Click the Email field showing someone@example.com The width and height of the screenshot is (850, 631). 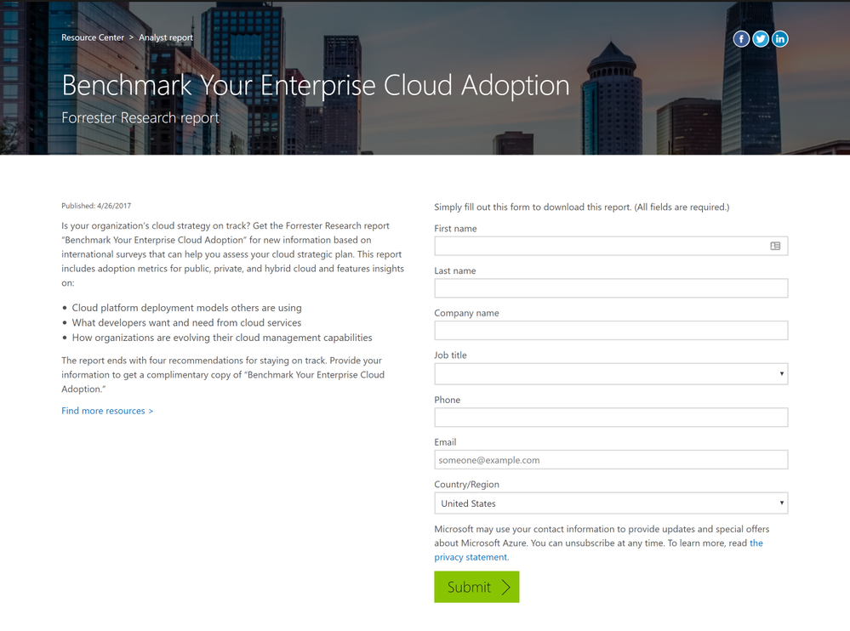coord(610,459)
